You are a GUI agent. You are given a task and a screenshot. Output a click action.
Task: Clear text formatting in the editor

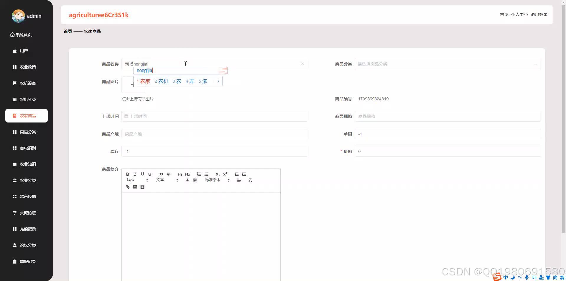(x=250, y=180)
